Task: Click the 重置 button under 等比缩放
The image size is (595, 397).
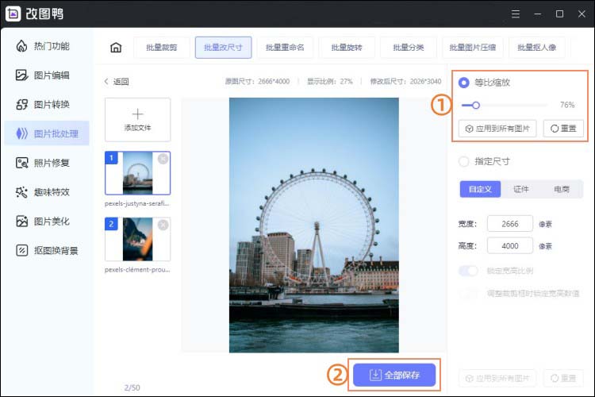Action: pyautogui.click(x=563, y=129)
